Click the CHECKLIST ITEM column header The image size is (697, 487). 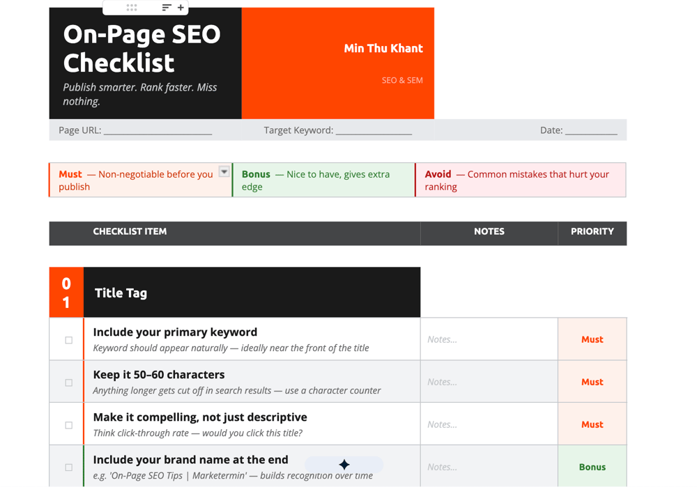point(130,231)
